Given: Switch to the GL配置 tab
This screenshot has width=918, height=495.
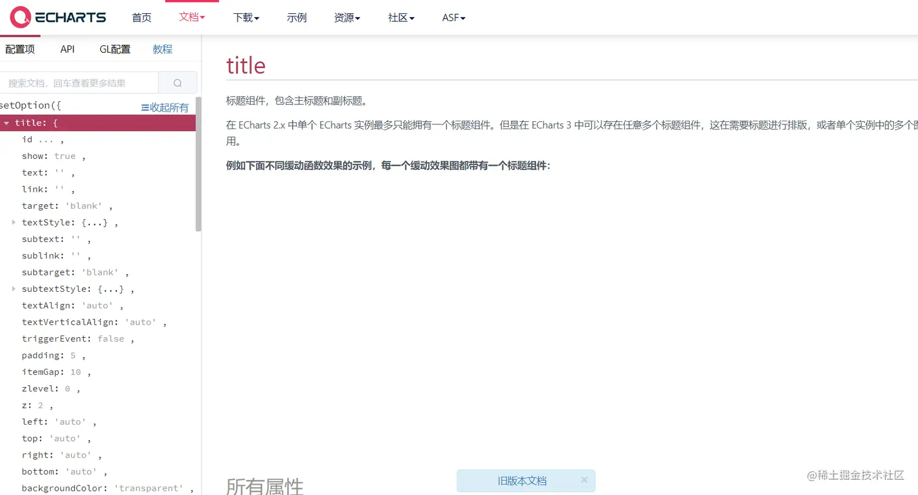Looking at the screenshot, I should pos(115,49).
